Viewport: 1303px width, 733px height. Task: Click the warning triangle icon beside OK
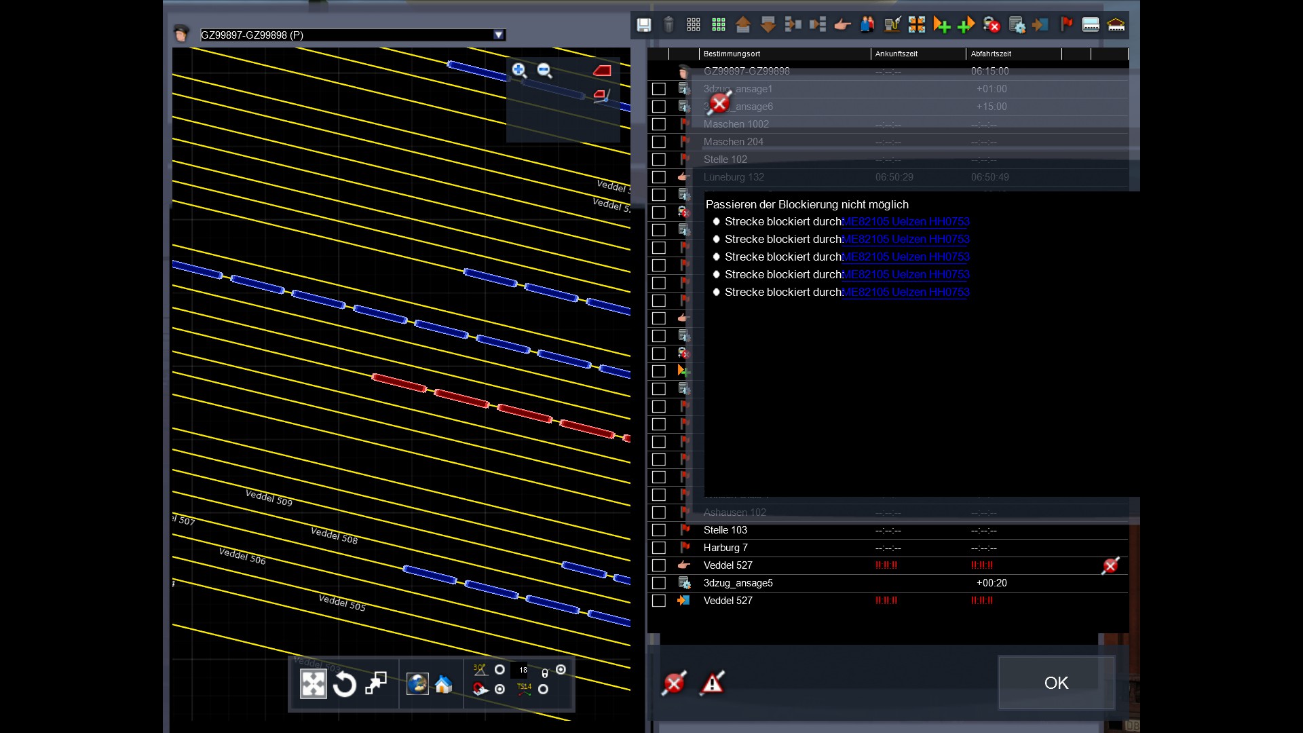712,683
